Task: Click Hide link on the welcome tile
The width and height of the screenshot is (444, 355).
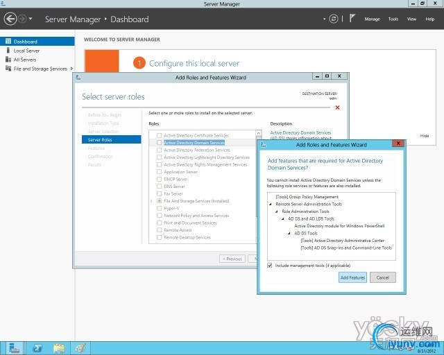Action: [424, 136]
